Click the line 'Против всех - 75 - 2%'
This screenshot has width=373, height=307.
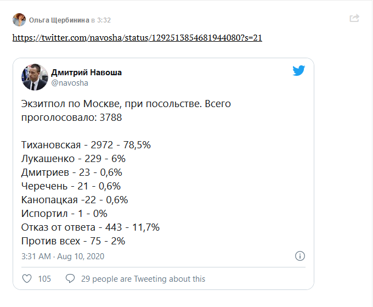[x=73, y=241]
